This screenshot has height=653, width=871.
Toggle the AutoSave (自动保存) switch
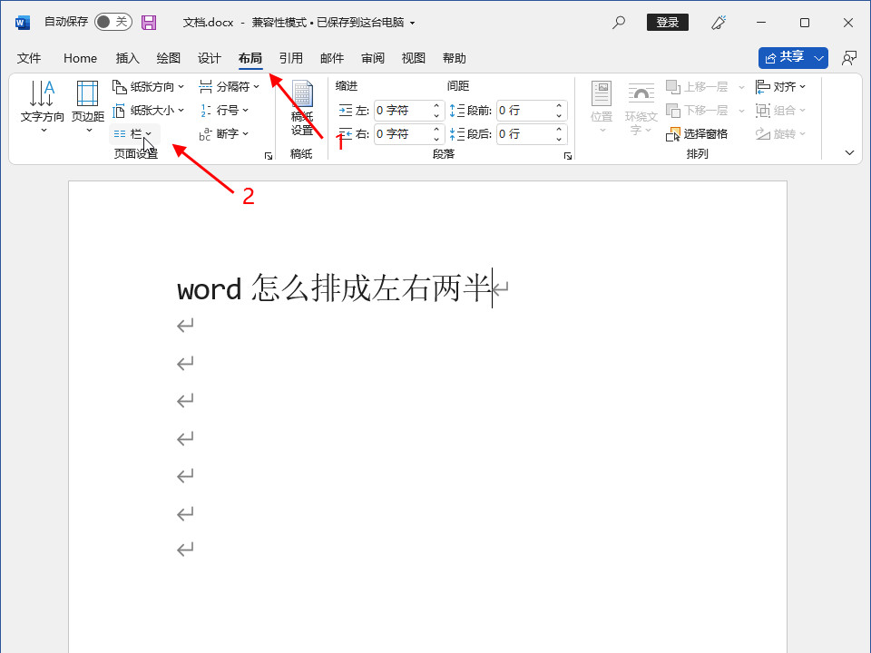click(x=113, y=22)
